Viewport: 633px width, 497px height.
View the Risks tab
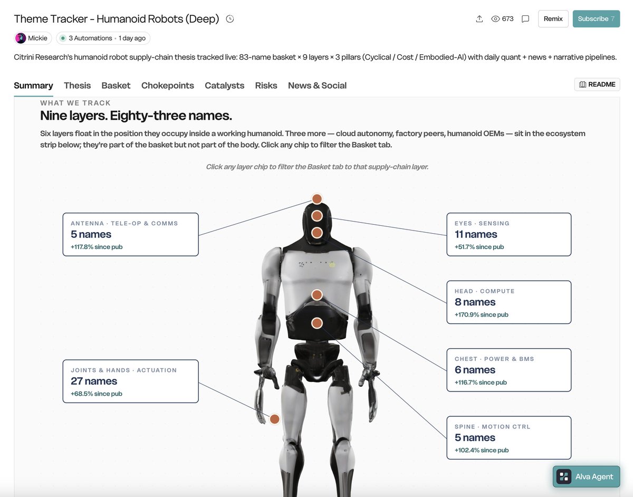click(x=266, y=85)
